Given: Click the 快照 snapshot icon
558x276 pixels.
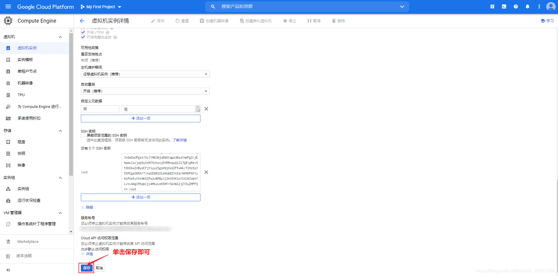Looking at the screenshot, I should click(x=8, y=154).
